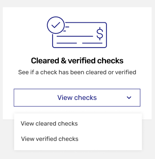The image size is (155, 159).
Task: Click the dollar sign on the check
Action: (100, 34)
